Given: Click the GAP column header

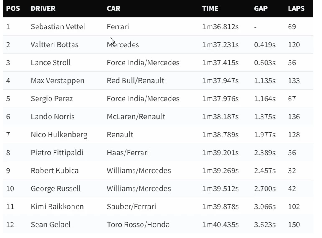Looking at the screenshot, I should coord(261,8).
